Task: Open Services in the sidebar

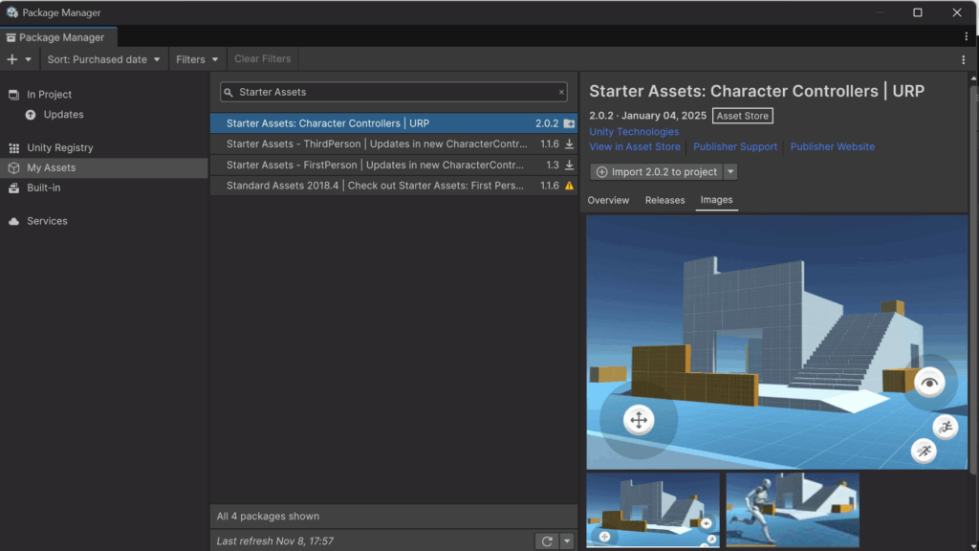Action: tap(47, 221)
